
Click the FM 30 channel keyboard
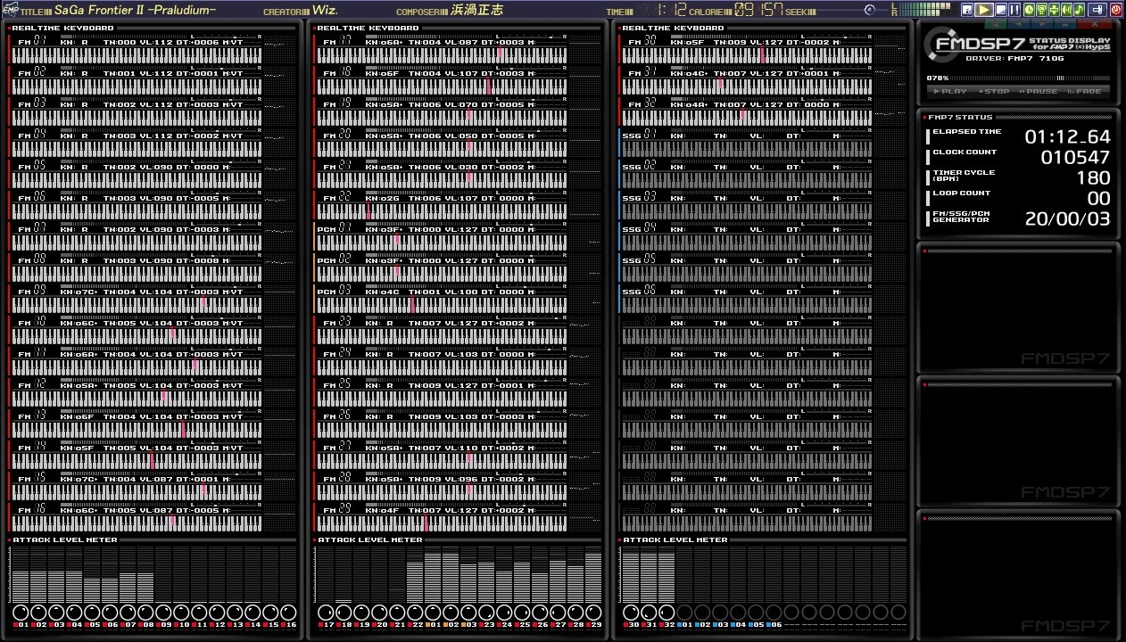[748, 55]
